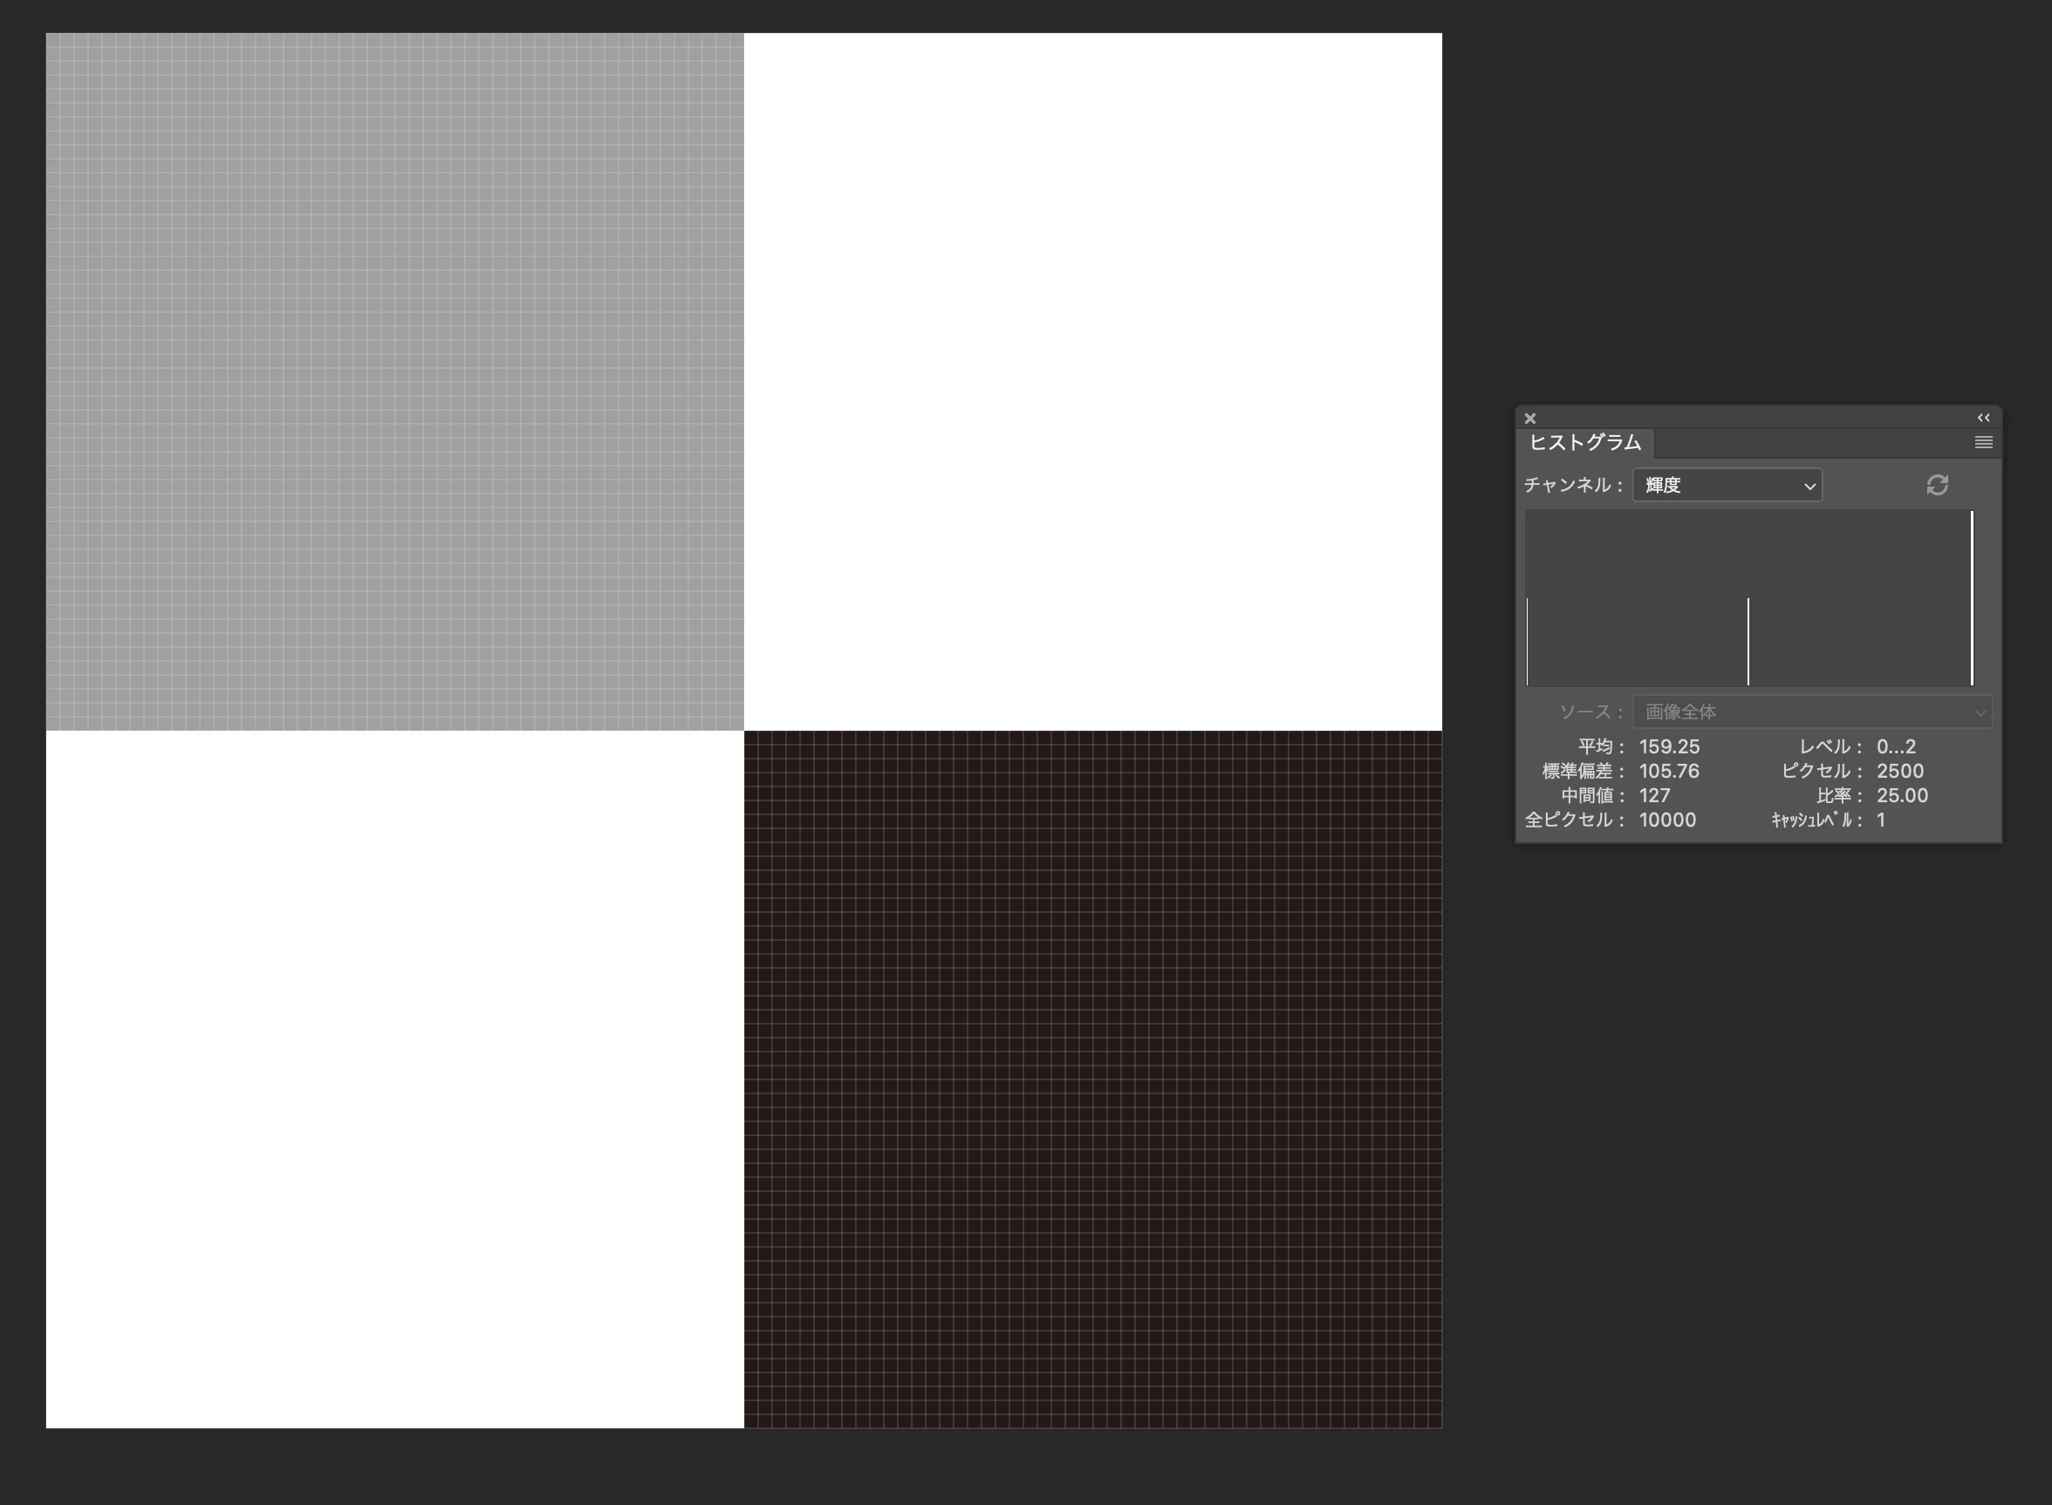2052x1505 pixels.
Task: Click the histogram refresh icon
Action: pos(1937,485)
